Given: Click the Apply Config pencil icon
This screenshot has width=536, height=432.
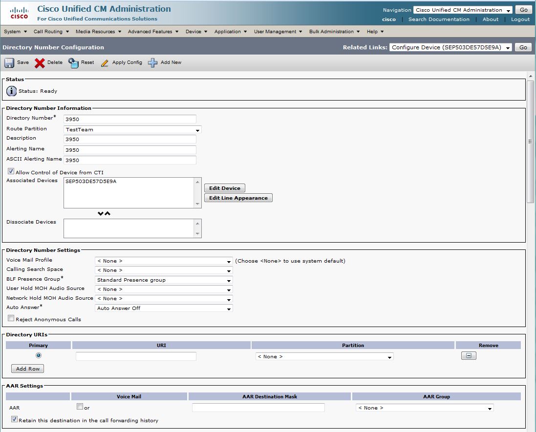Looking at the screenshot, I should coord(105,63).
